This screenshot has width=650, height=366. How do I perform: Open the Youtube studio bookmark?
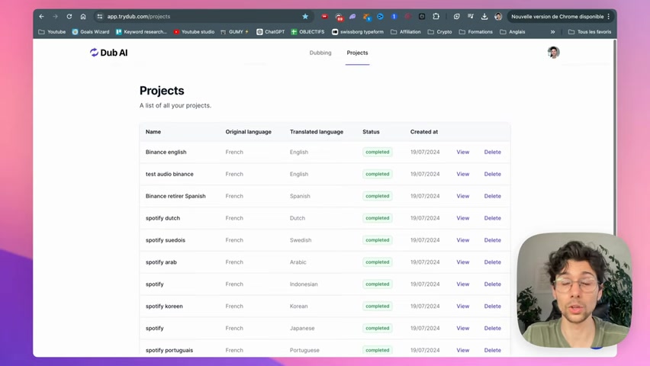pos(194,32)
